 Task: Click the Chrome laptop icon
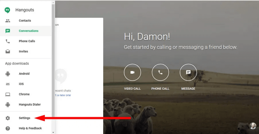pyautogui.click(x=7, y=94)
